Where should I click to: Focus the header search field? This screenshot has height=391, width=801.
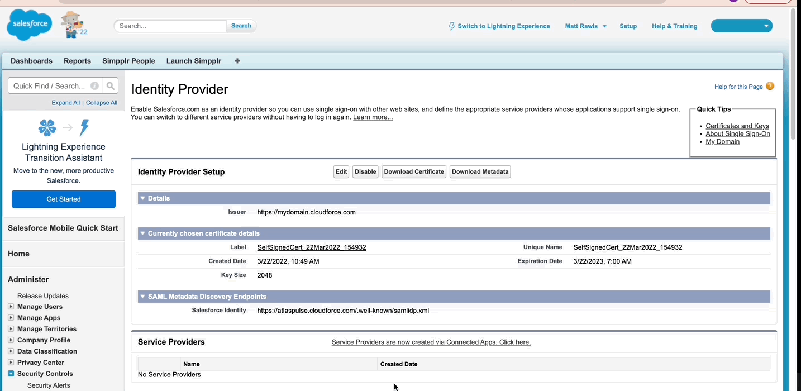[170, 26]
